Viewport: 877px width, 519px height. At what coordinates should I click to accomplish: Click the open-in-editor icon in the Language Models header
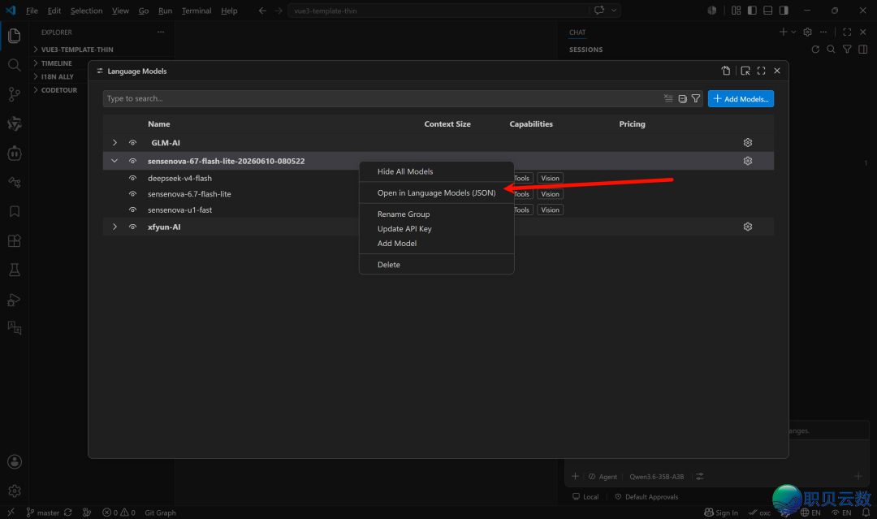tap(745, 71)
